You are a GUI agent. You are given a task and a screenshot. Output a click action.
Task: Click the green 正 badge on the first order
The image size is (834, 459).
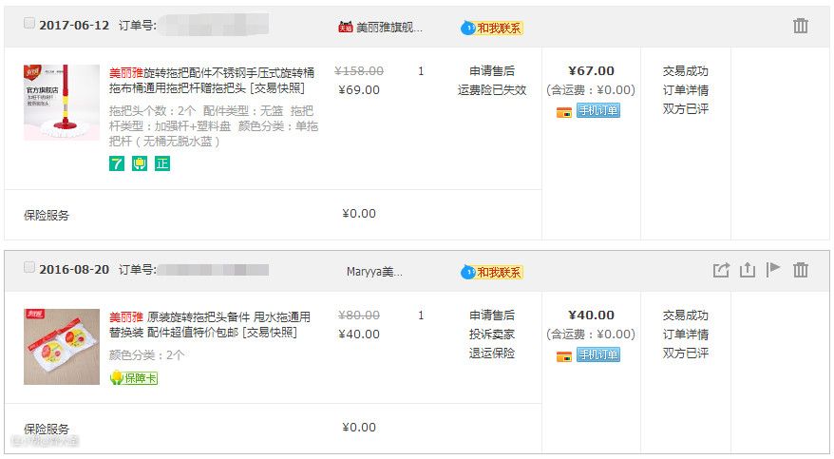pos(162,163)
